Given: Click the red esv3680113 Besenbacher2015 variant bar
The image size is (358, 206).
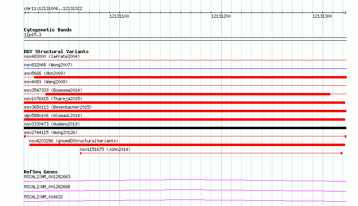Looking at the screenshot, I should pyautogui.click(x=185, y=111).
